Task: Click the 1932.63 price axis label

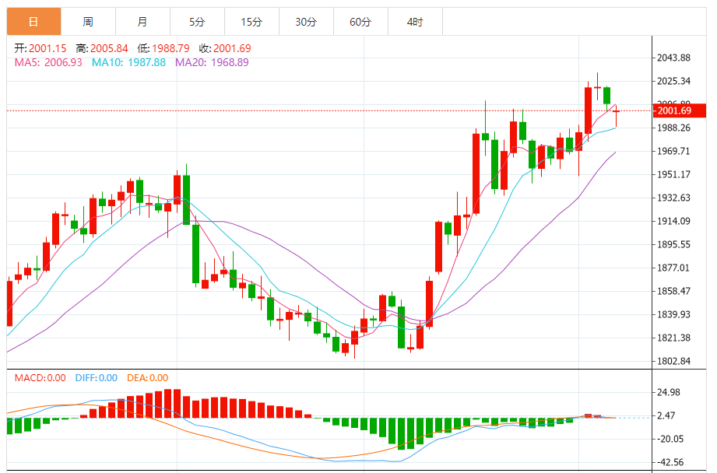Action: (673, 198)
